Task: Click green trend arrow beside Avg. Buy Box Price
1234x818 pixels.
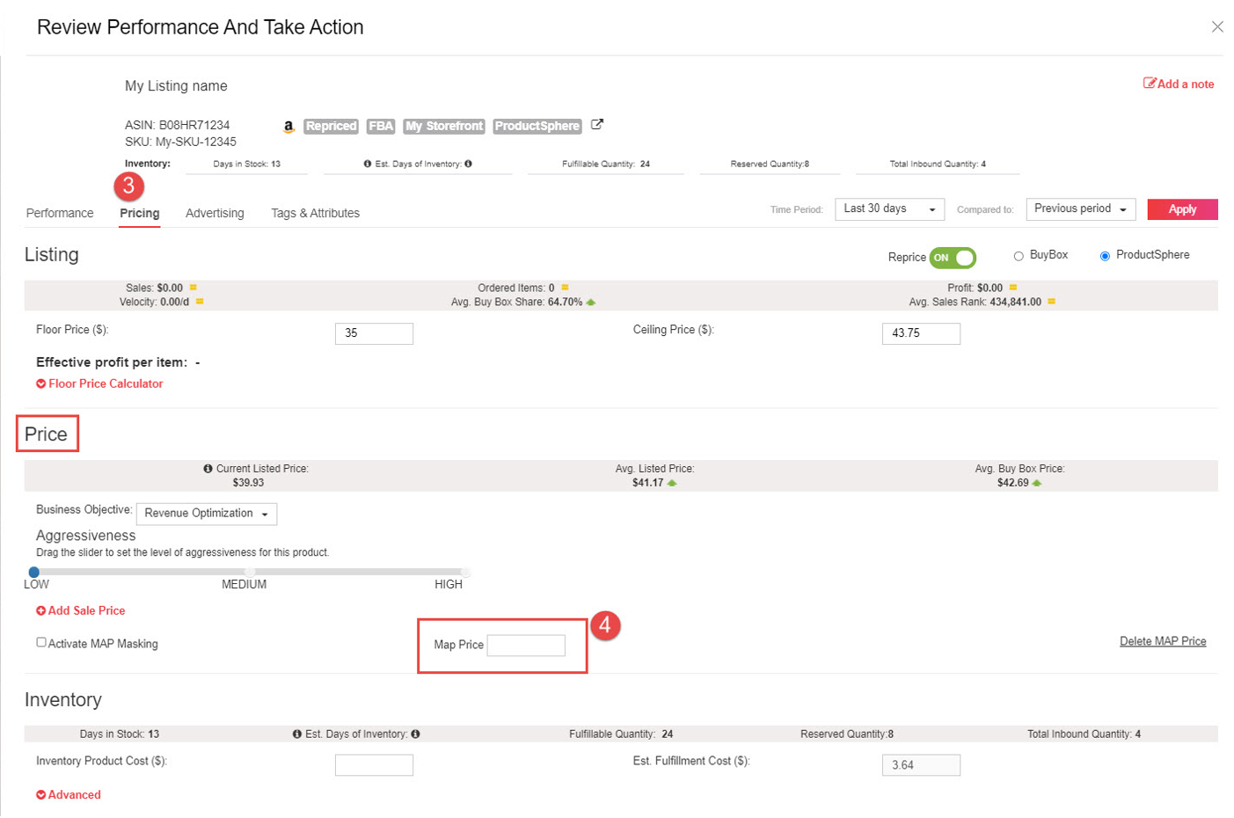Action: [1038, 482]
